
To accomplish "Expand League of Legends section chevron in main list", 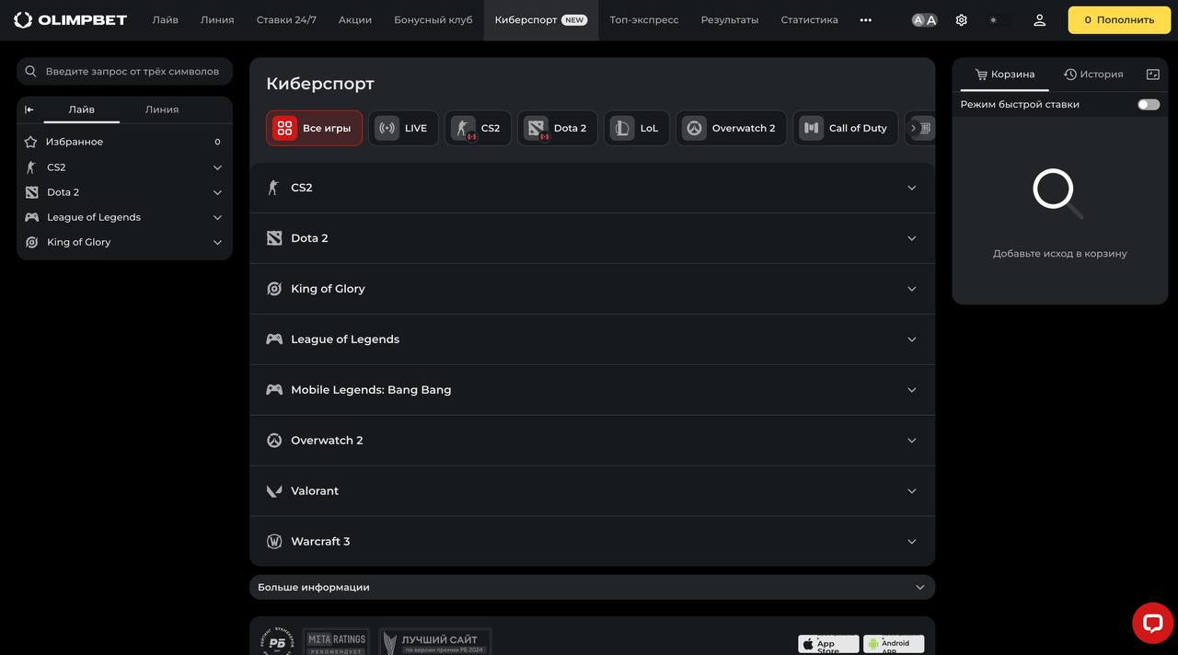I will click(x=912, y=339).
